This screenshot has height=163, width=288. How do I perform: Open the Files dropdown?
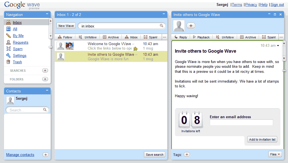pyautogui.click(x=275, y=154)
